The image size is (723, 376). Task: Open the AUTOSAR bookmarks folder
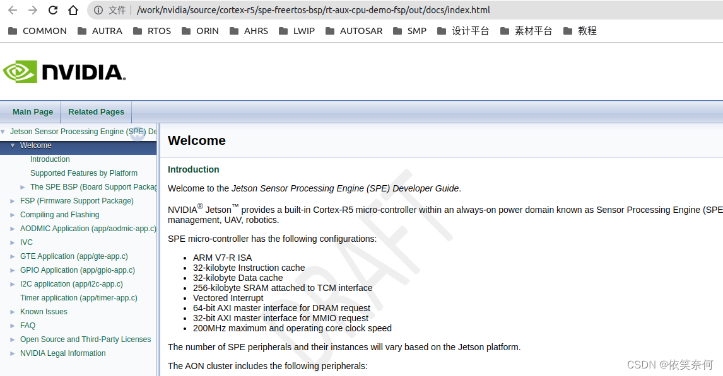pos(354,31)
